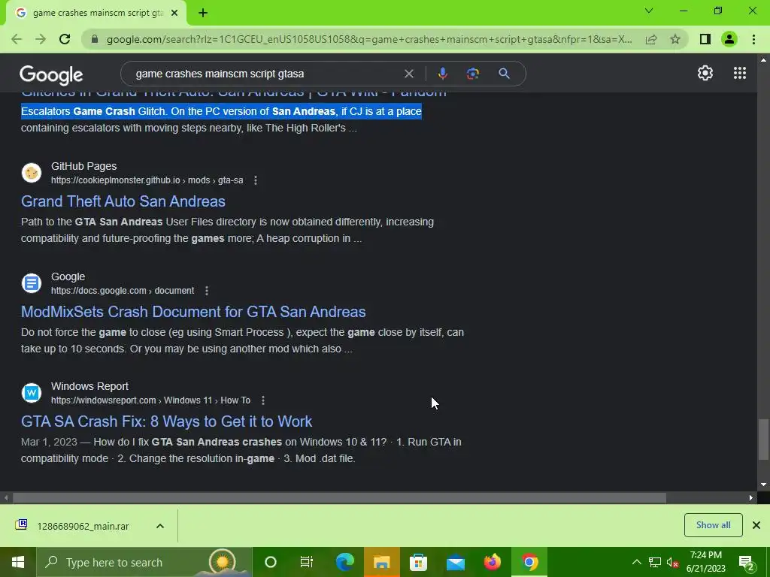The height and width of the screenshot is (577, 770).
Task: Open options for the Windows Report result
Action: [263, 400]
